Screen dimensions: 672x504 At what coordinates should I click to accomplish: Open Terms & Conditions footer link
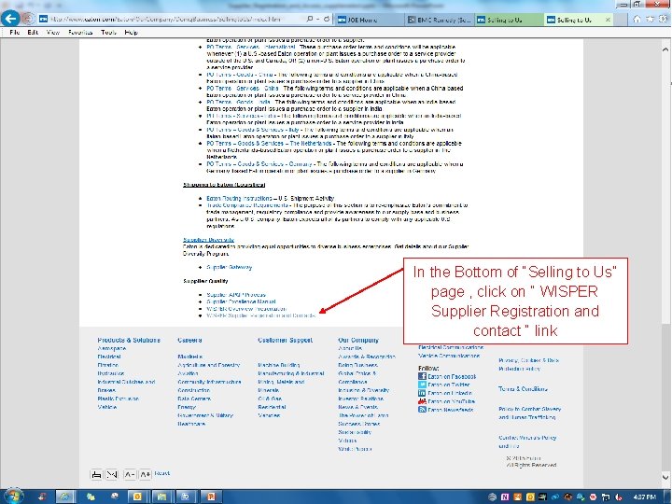tap(523, 389)
